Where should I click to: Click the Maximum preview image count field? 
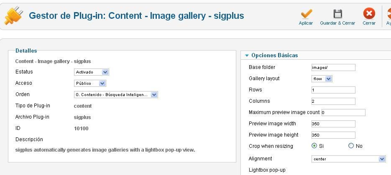coord(343,112)
